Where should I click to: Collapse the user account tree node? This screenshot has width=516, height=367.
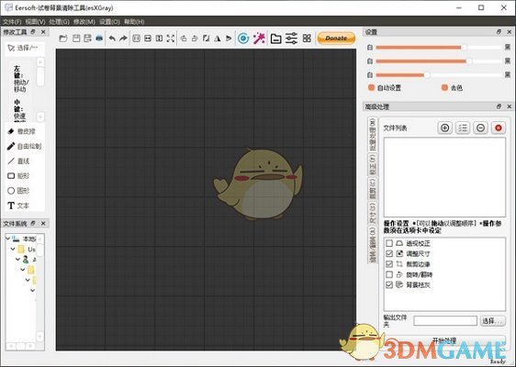point(17,259)
